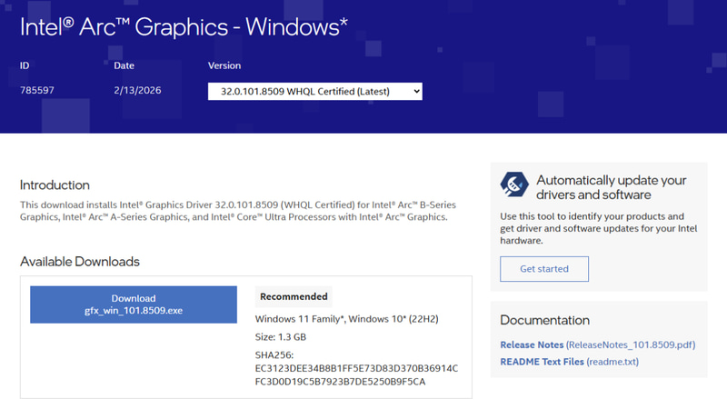Click the chevron arrow on version selector
727x409 pixels.
point(416,92)
